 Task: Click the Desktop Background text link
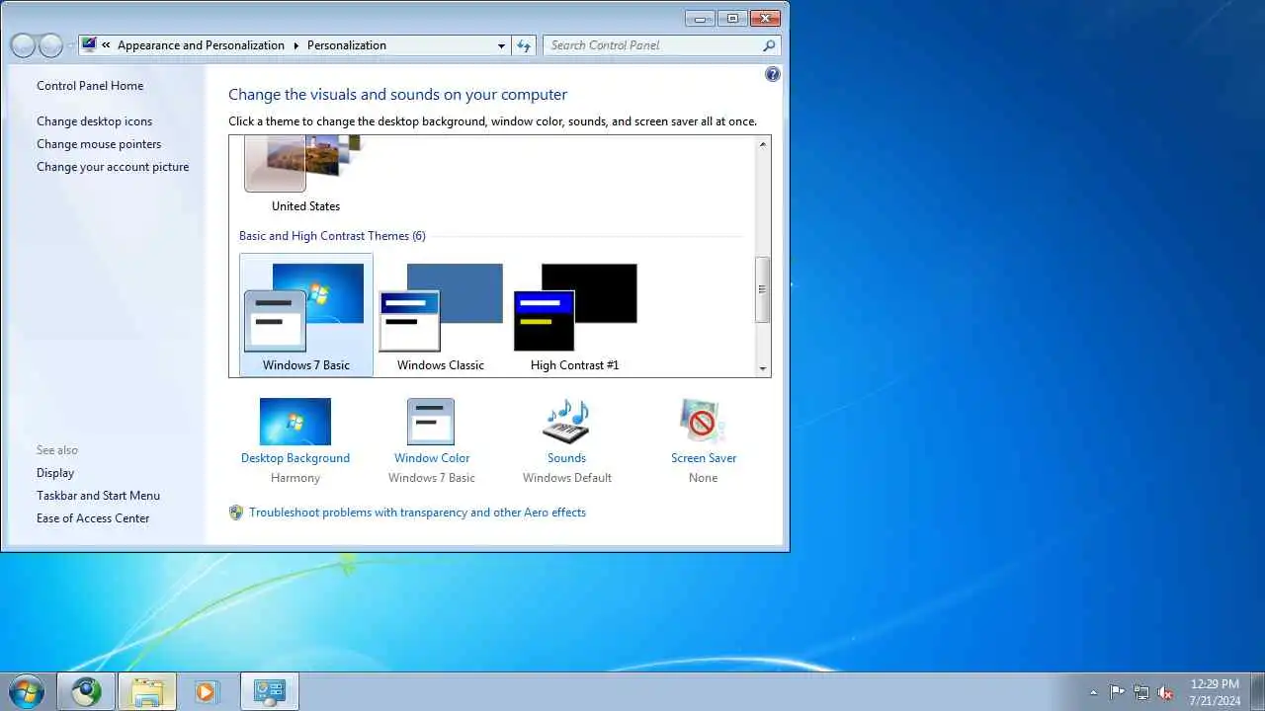pos(295,458)
